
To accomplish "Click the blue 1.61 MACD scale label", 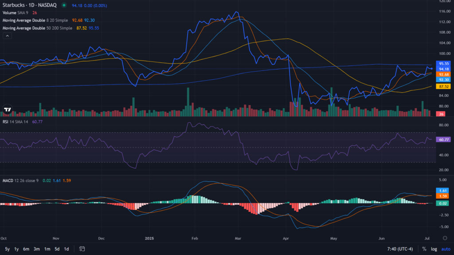I will 442,190.
